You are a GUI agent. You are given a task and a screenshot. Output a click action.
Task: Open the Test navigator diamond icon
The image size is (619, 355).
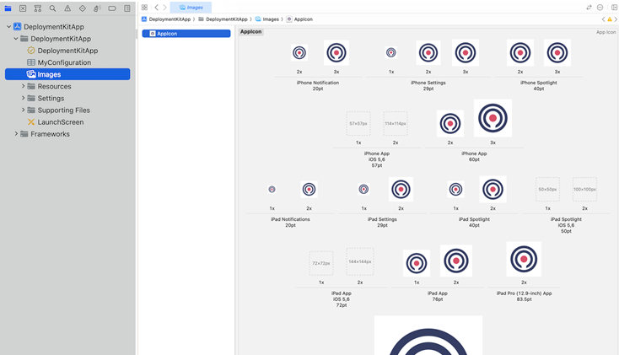83,8
